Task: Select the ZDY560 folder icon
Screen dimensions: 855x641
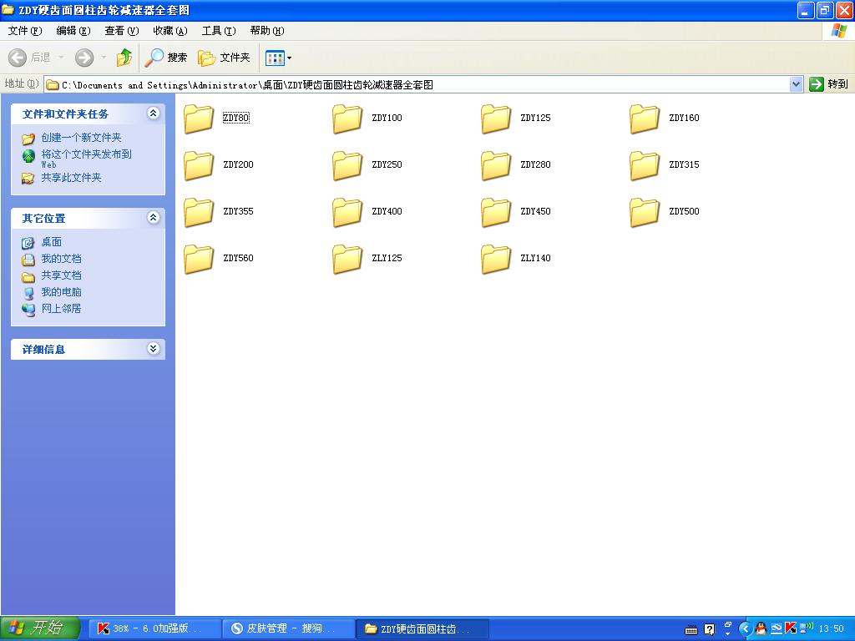Action: pyautogui.click(x=199, y=259)
